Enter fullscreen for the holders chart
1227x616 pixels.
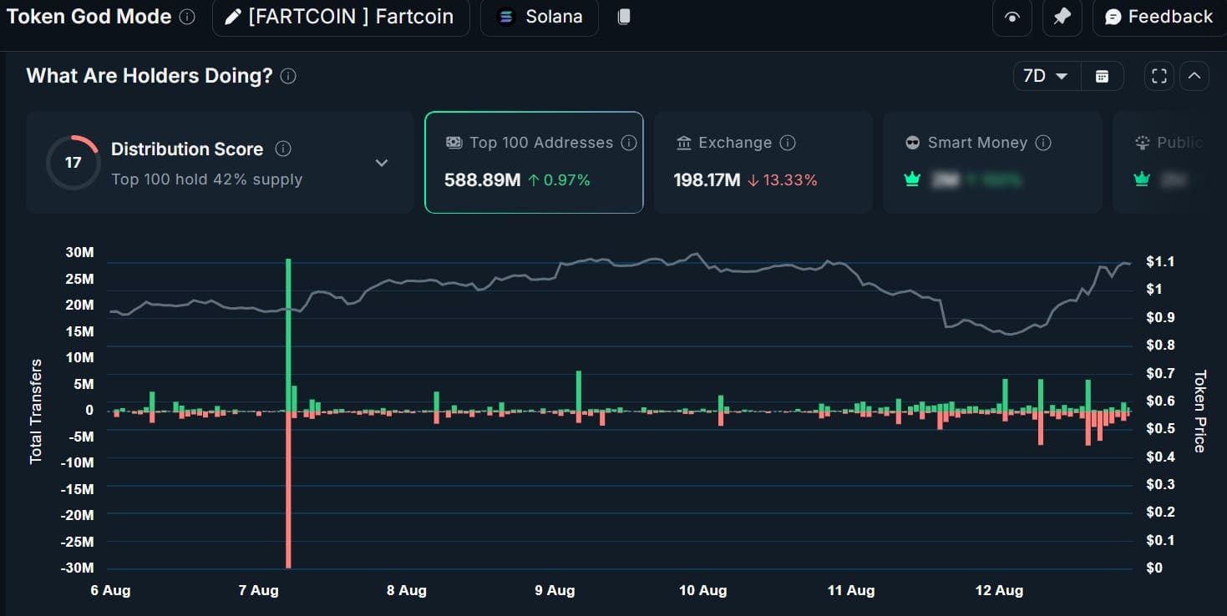point(1159,75)
